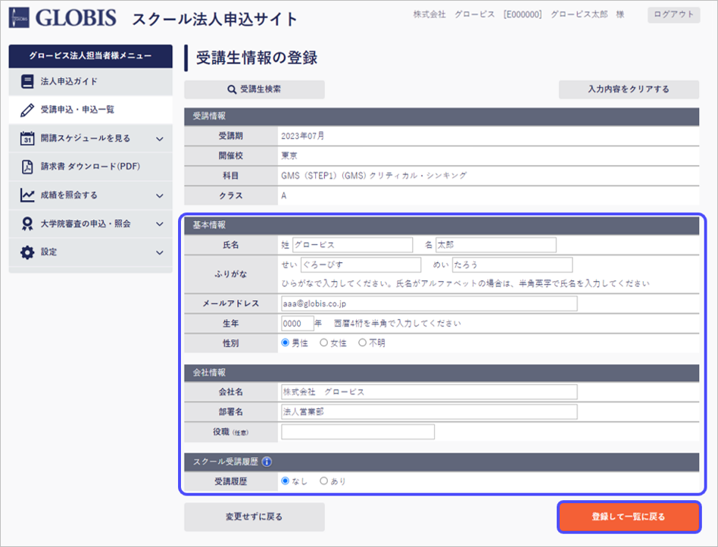Viewport: 718px width, 547px height.
Task: Click the calendar icon beside 開講スケジュールを見る
Action: tap(27, 139)
